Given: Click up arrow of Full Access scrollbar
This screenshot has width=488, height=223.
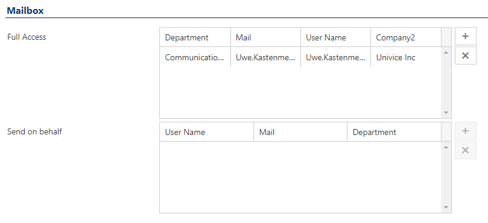Looking at the screenshot, I should pos(446,52).
